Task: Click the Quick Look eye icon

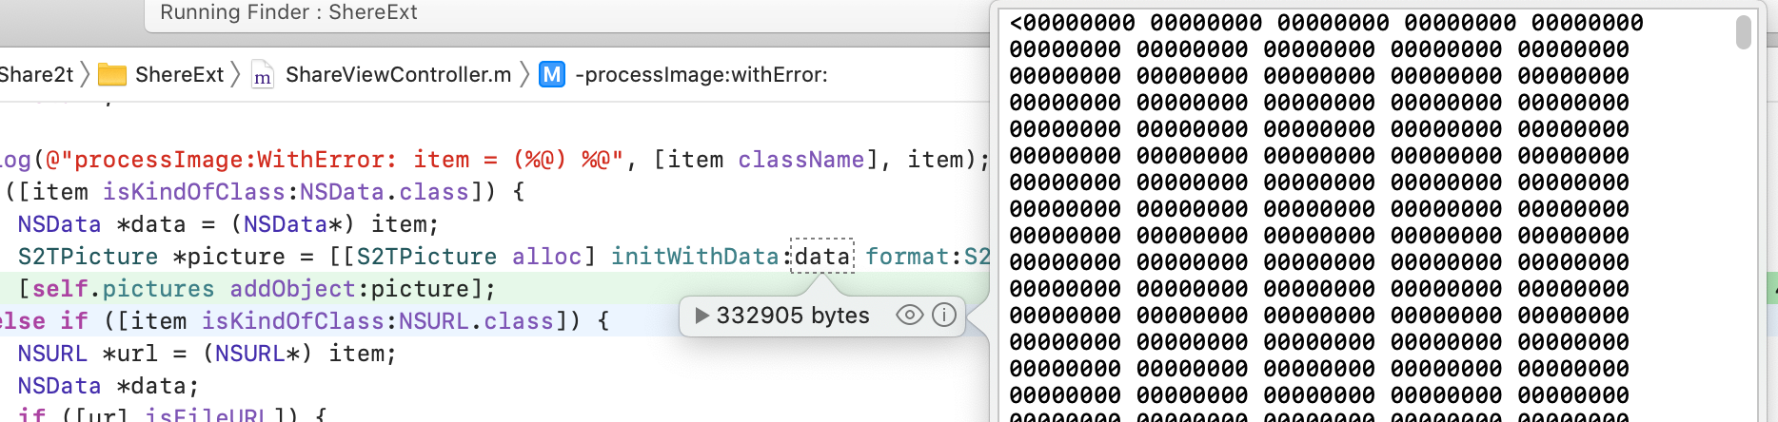Action: (909, 315)
